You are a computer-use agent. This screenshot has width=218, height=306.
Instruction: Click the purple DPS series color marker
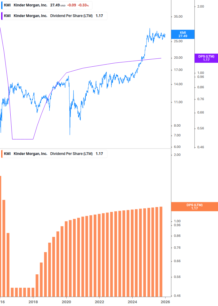2,16
